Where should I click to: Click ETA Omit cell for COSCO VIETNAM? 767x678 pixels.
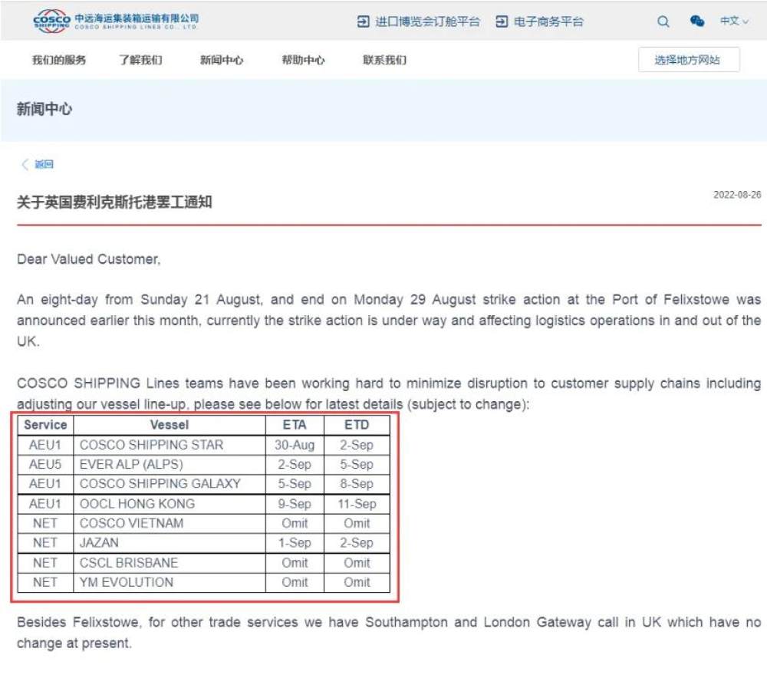point(295,523)
